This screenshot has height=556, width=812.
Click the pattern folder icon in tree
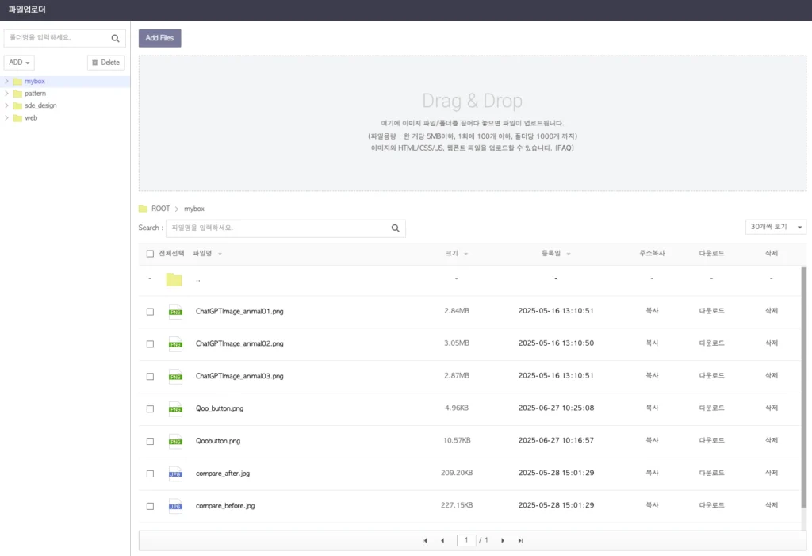pyautogui.click(x=17, y=94)
